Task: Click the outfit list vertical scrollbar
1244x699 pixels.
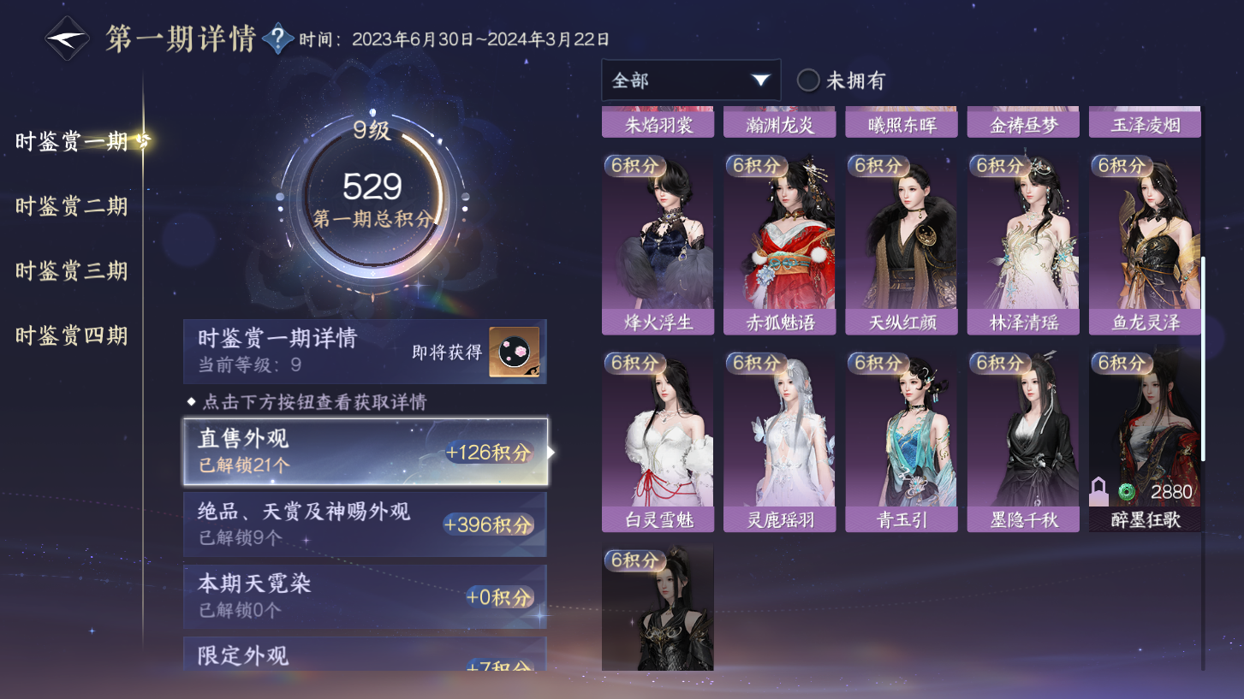Action: coord(1203,359)
